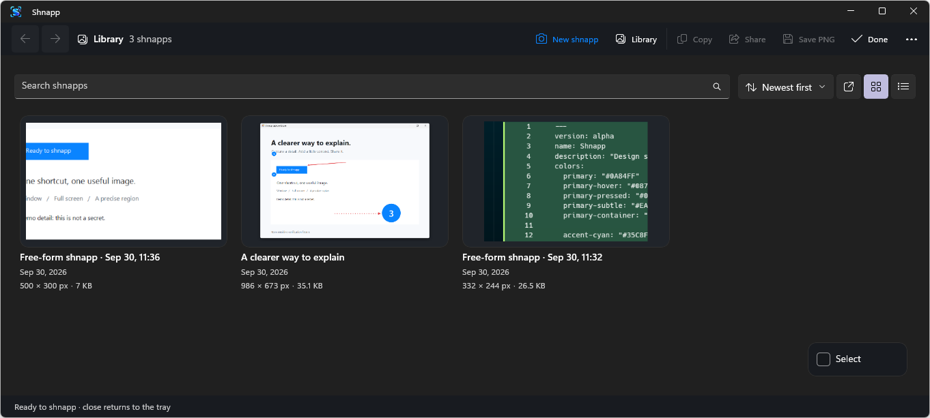Minimize the Shnapp window

click(x=851, y=12)
